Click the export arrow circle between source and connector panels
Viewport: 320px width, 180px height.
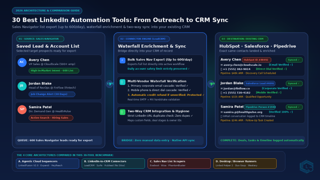[x=110, y=84]
